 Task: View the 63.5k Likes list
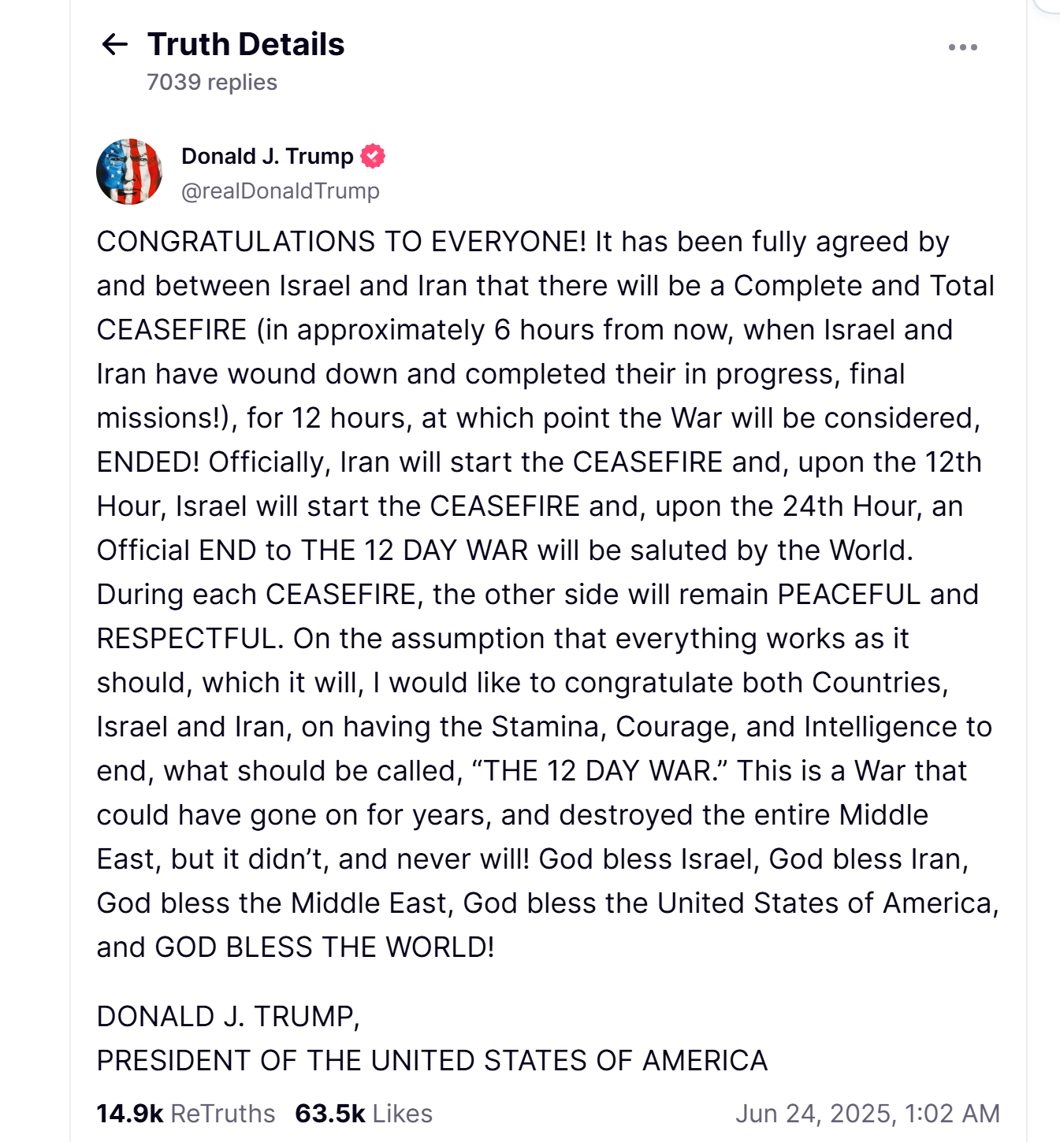363,1114
